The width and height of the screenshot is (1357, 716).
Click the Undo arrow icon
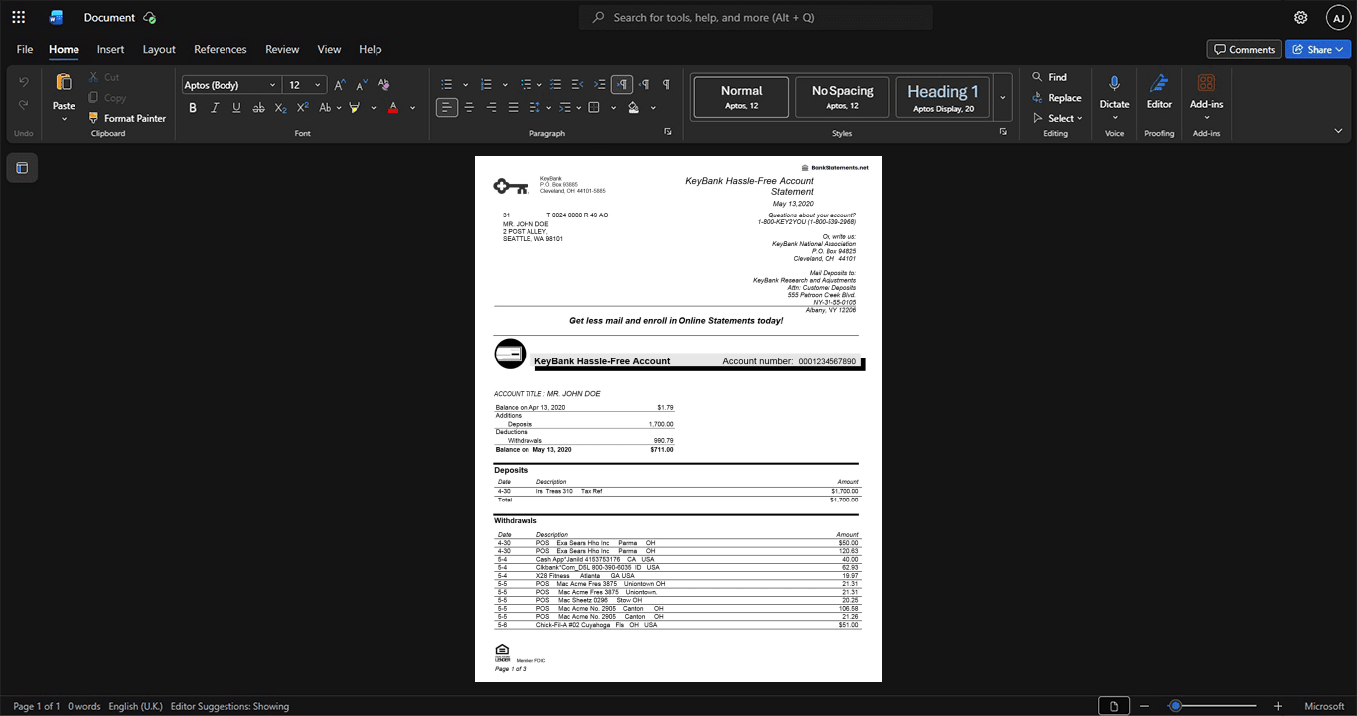pos(24,82)
